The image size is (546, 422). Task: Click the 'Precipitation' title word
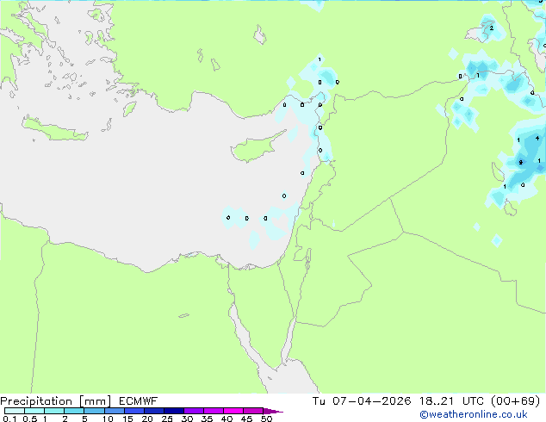(x=36, y=401)
